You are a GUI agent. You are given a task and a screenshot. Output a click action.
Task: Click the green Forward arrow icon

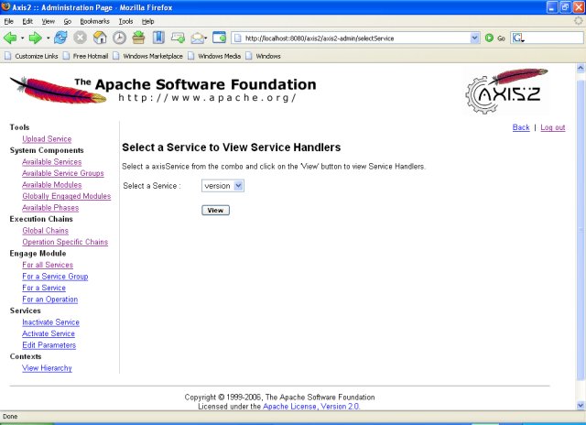[36, 38]
